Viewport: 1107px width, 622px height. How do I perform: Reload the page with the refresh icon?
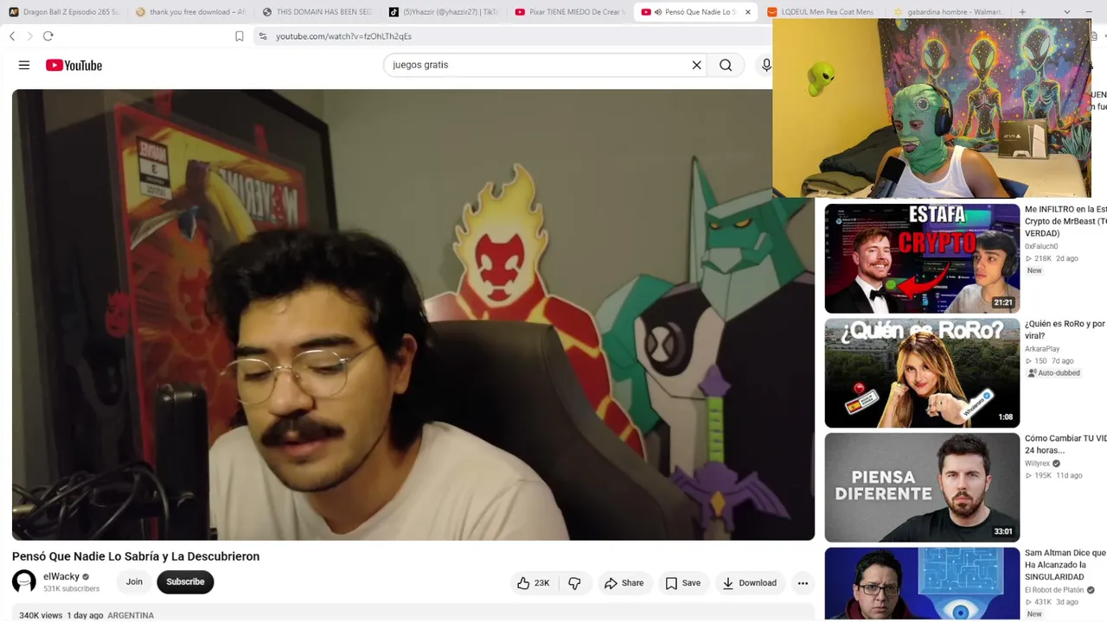tap(48, 36)
